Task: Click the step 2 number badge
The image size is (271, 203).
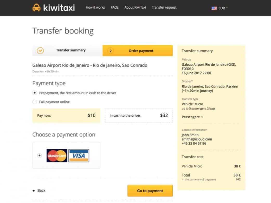Action: (110, 51)
